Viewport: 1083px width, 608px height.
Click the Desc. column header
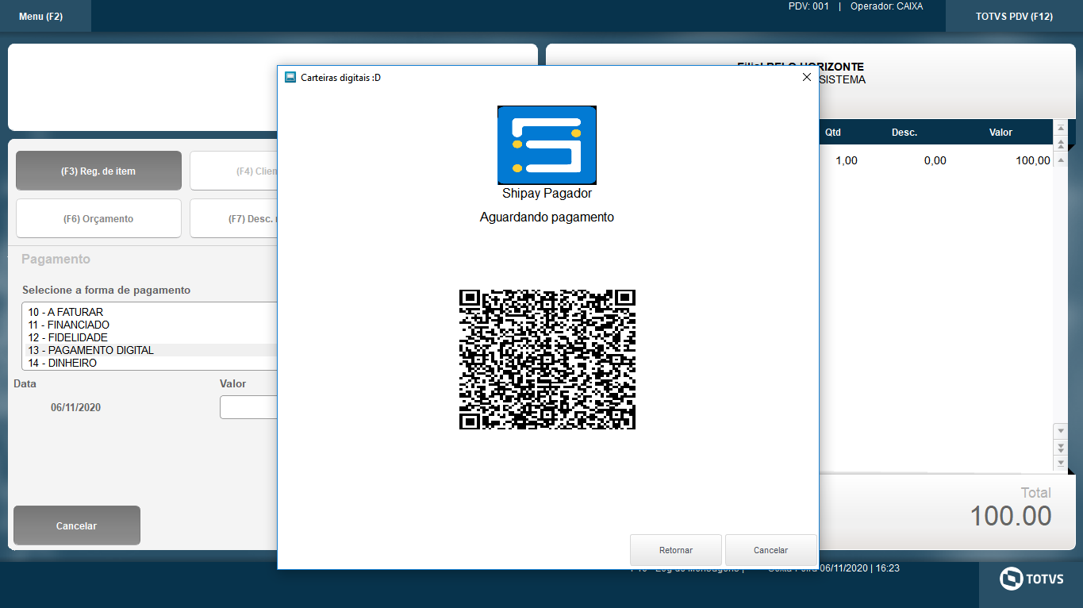(904, 133)
